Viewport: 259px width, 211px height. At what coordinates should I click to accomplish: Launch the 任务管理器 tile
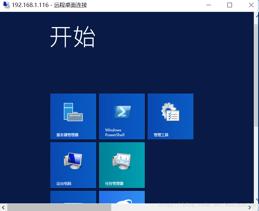pyautogui.click(x=122, y=165)
